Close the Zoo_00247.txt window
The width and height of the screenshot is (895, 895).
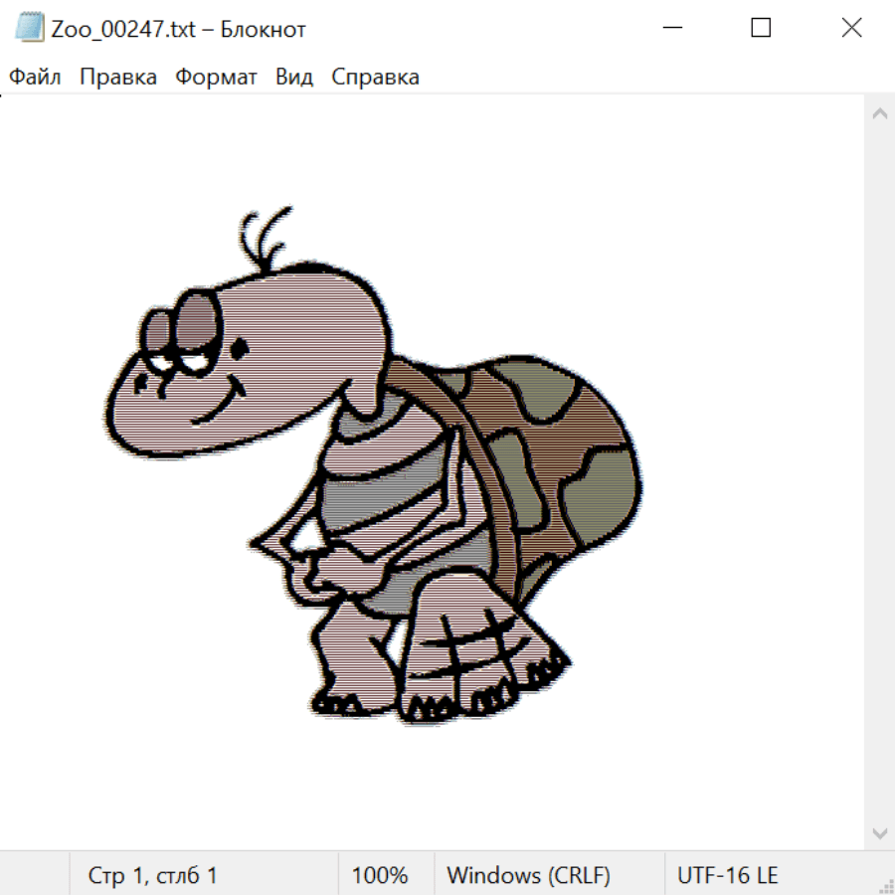tap(851, 28)
